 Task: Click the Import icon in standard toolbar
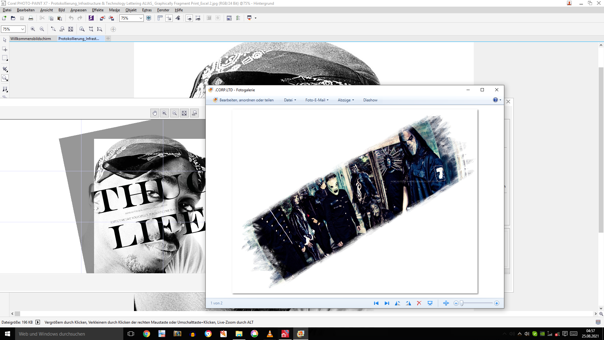point(103,18)
